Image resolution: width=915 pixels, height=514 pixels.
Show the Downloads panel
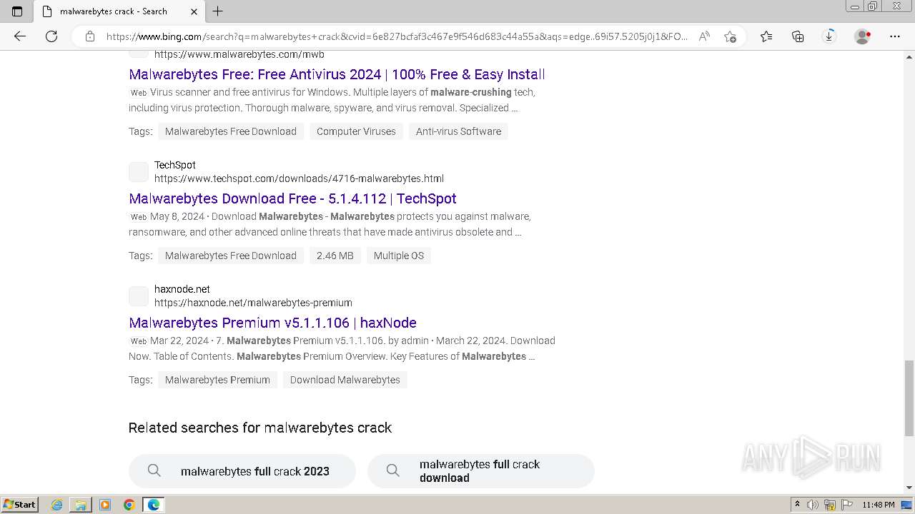[829, 36]
